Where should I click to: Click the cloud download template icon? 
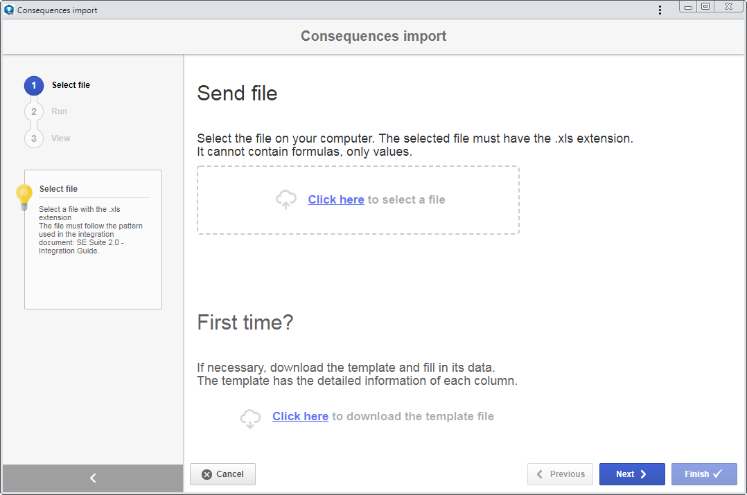[x=250, y=419]
